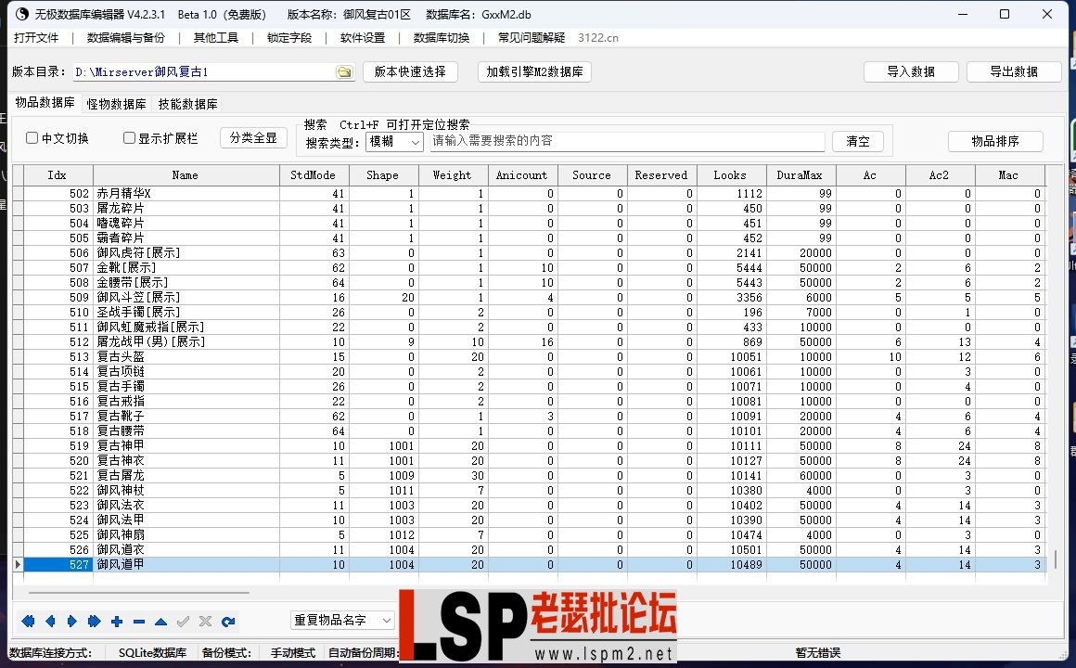This screenshot has height=668, width=1076.
Task: Switch to the 物品数据库 tab
Action: point(45,102)
